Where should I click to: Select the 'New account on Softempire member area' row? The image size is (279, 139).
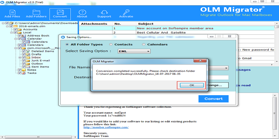tap(177, 28)
